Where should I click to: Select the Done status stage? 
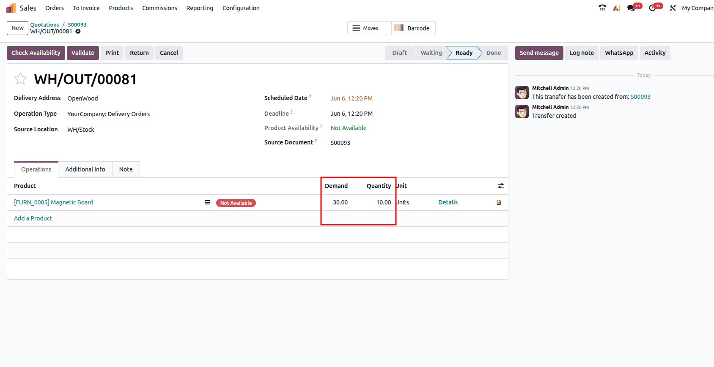[493, 53]
